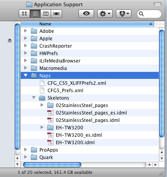This screenshot has height=177, width=167.
Task: Collapse the Naps folder
Action: click(x=26, y=75)
